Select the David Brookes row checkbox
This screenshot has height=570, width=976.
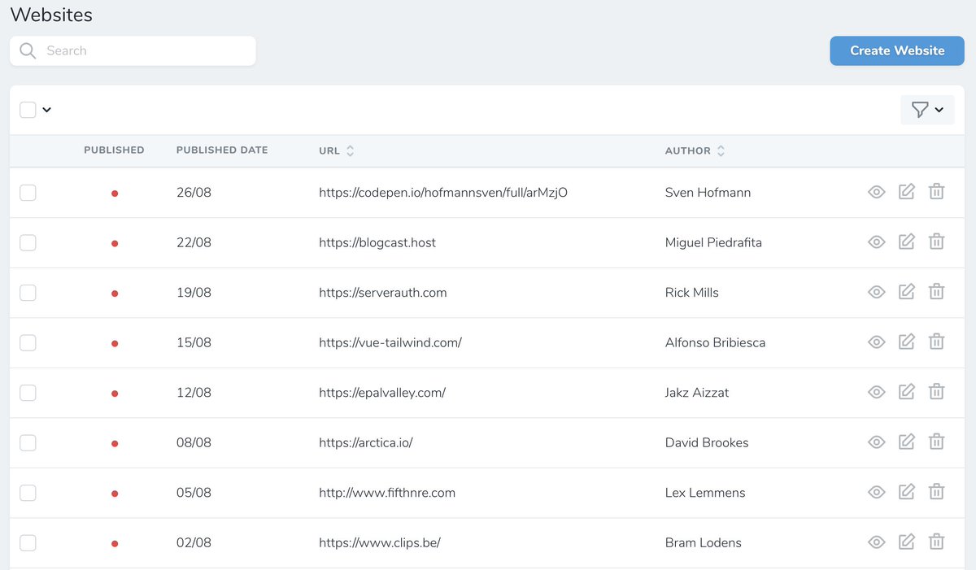28,443
